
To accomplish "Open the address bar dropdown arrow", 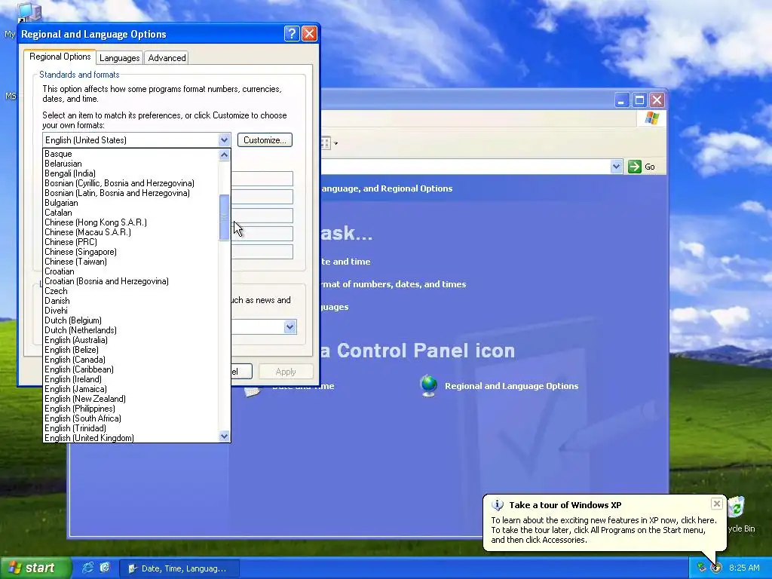I will coord(616,167).
